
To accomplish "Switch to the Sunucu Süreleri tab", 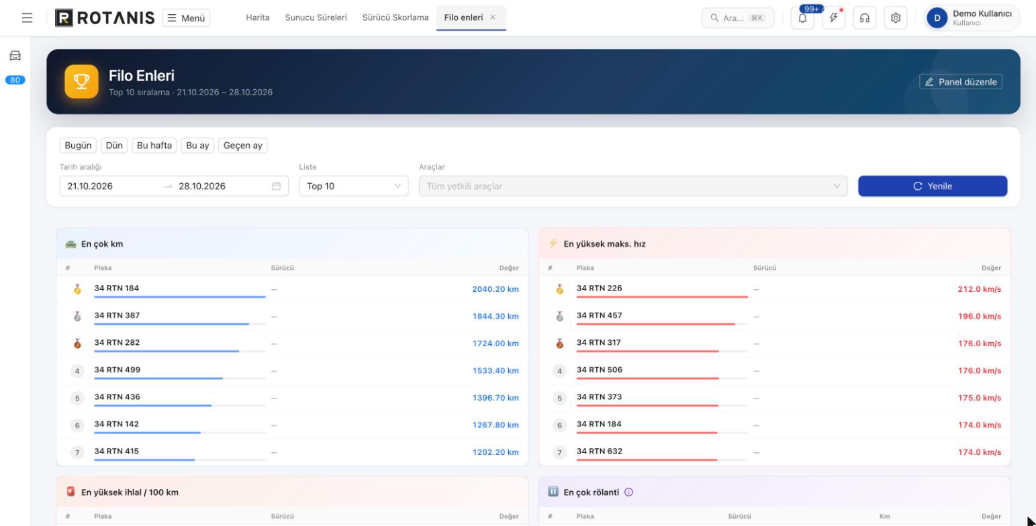I will pos(316,17).
